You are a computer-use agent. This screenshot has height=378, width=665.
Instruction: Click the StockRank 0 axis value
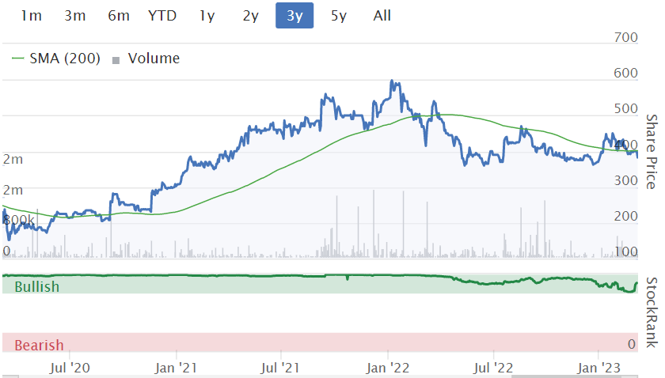point(632,344)
